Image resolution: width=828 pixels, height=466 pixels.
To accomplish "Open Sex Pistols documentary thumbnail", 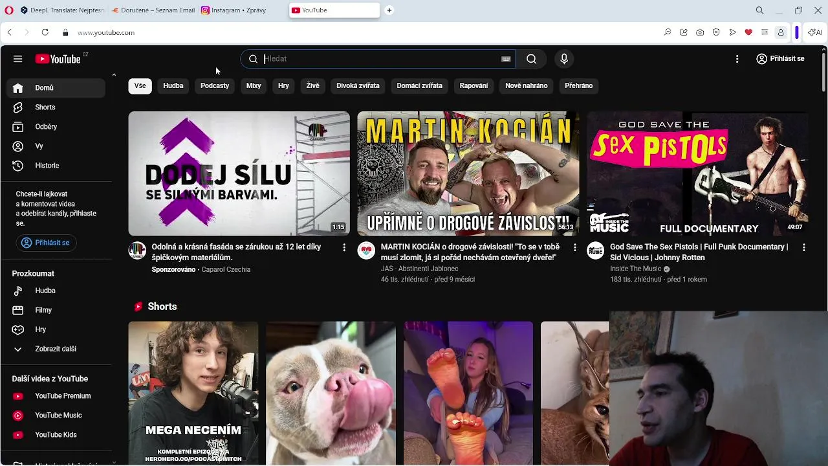I will pos(697,173).
